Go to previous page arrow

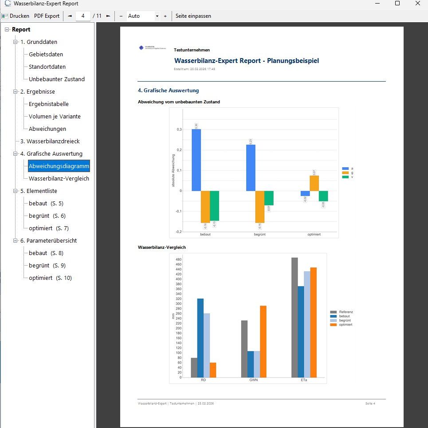[70, 16]
